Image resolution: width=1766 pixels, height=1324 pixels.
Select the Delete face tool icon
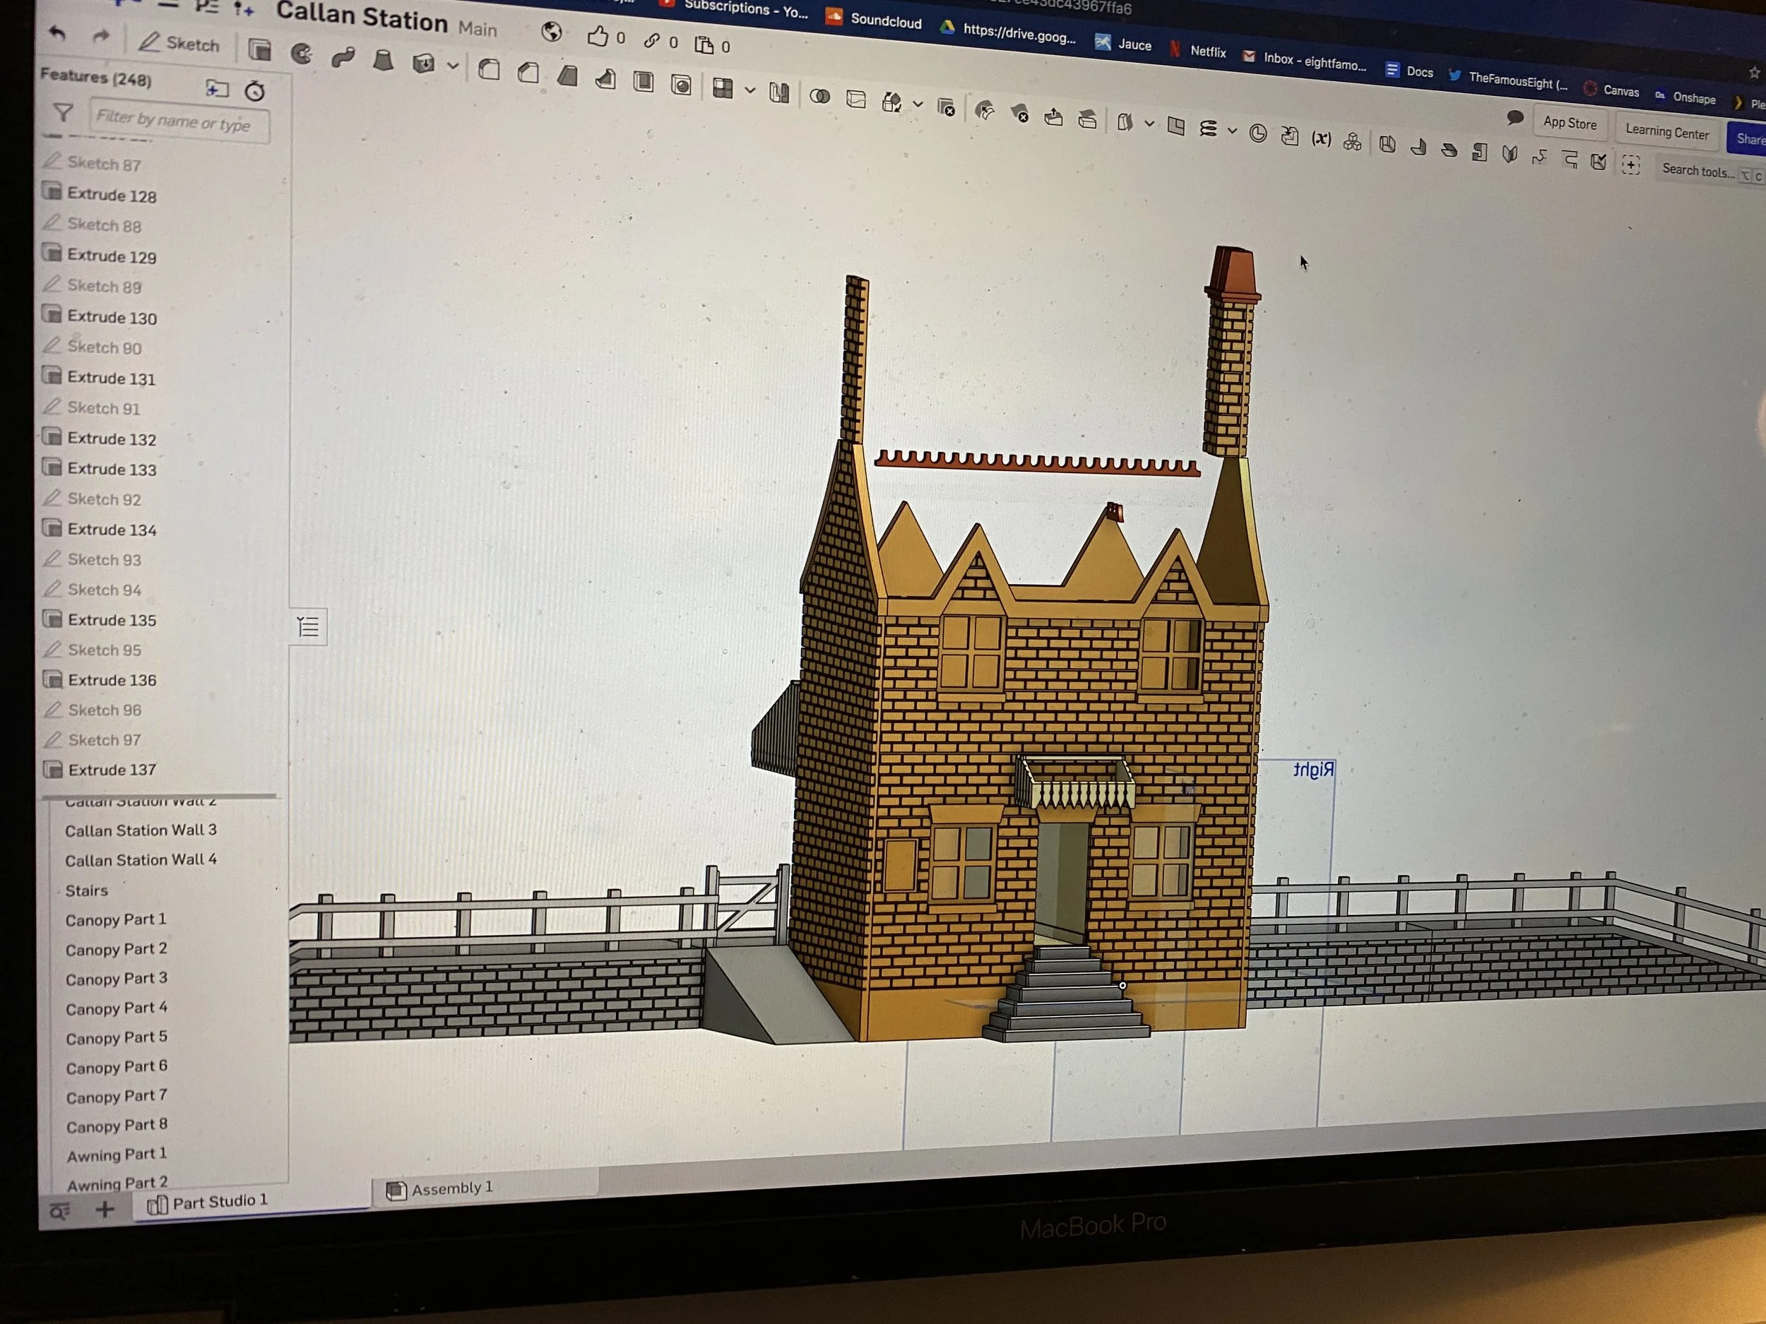(x=1019, y=114)
